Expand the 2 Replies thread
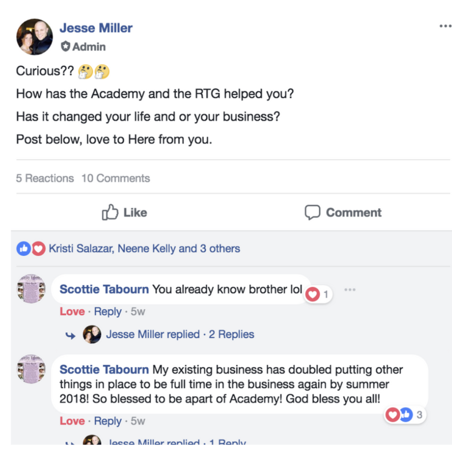The height and width of the screenshot is (451, 452). tap(231, 334)
